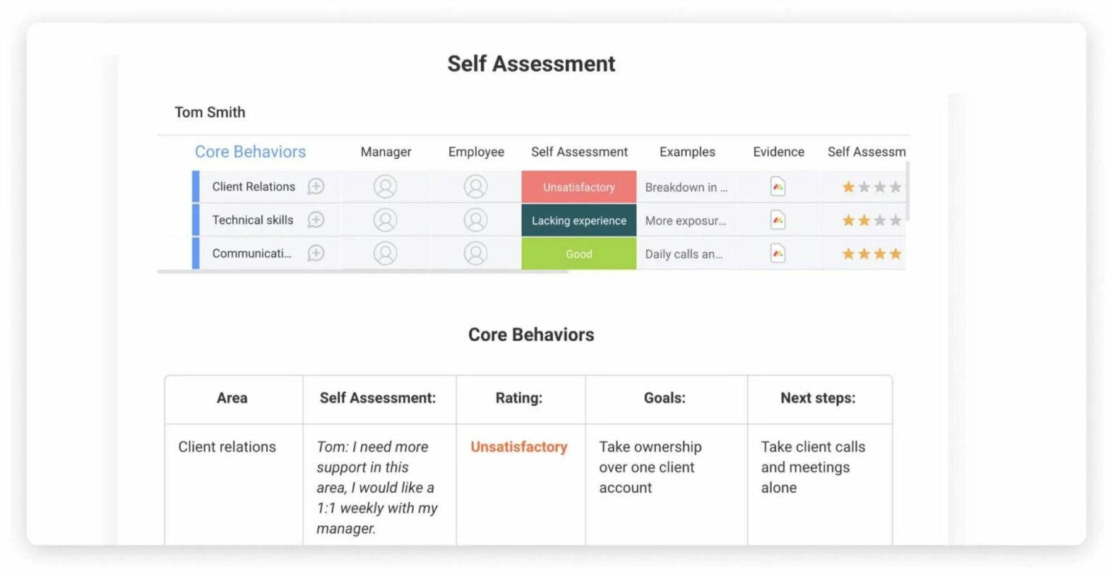Assign a Manager on the Client Relations row
The width and height of the screenshot is (1113, 576).
pyautogui.click(x=385, y=186)
